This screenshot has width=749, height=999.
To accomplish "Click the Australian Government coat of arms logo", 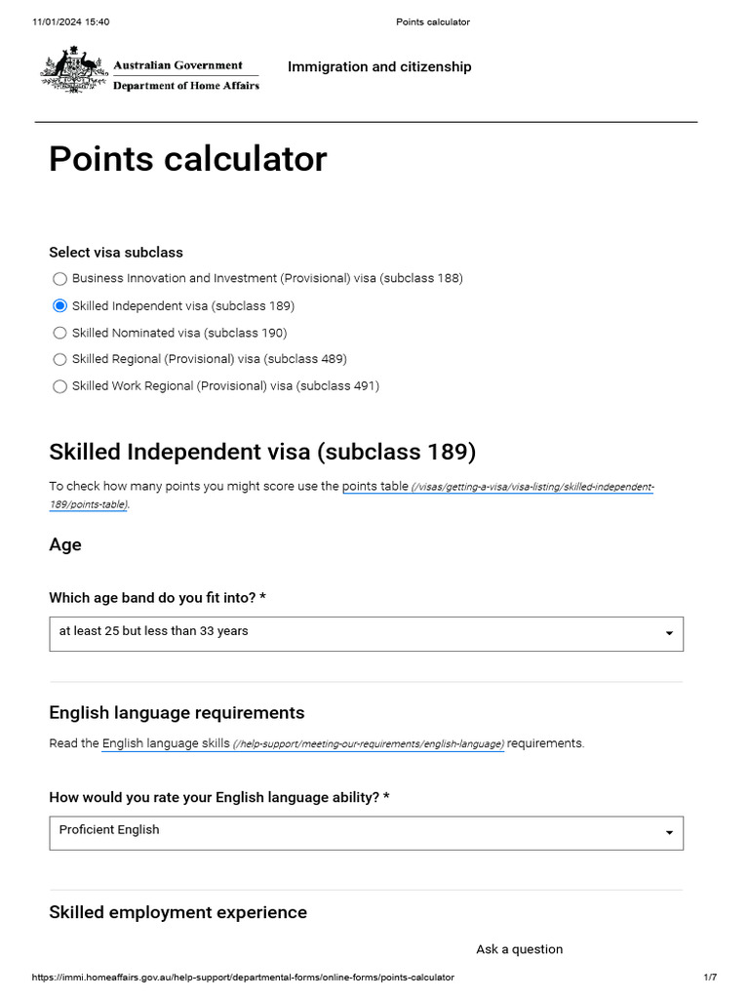I will [74, 71].
